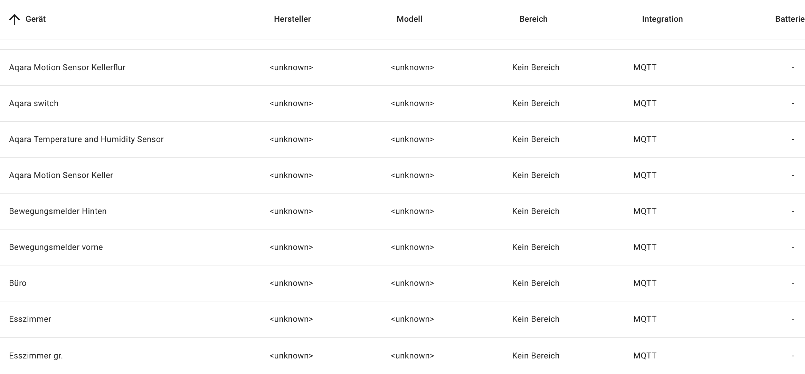Image resolution: width=805 pixels, height=374 pixels.
Task: Click the sort arrow icon beside Gerät
Action: coord(15,19)
